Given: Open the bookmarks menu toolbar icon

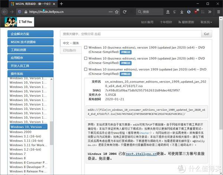Looking at the screenshot, I should (x=168, y=12).
